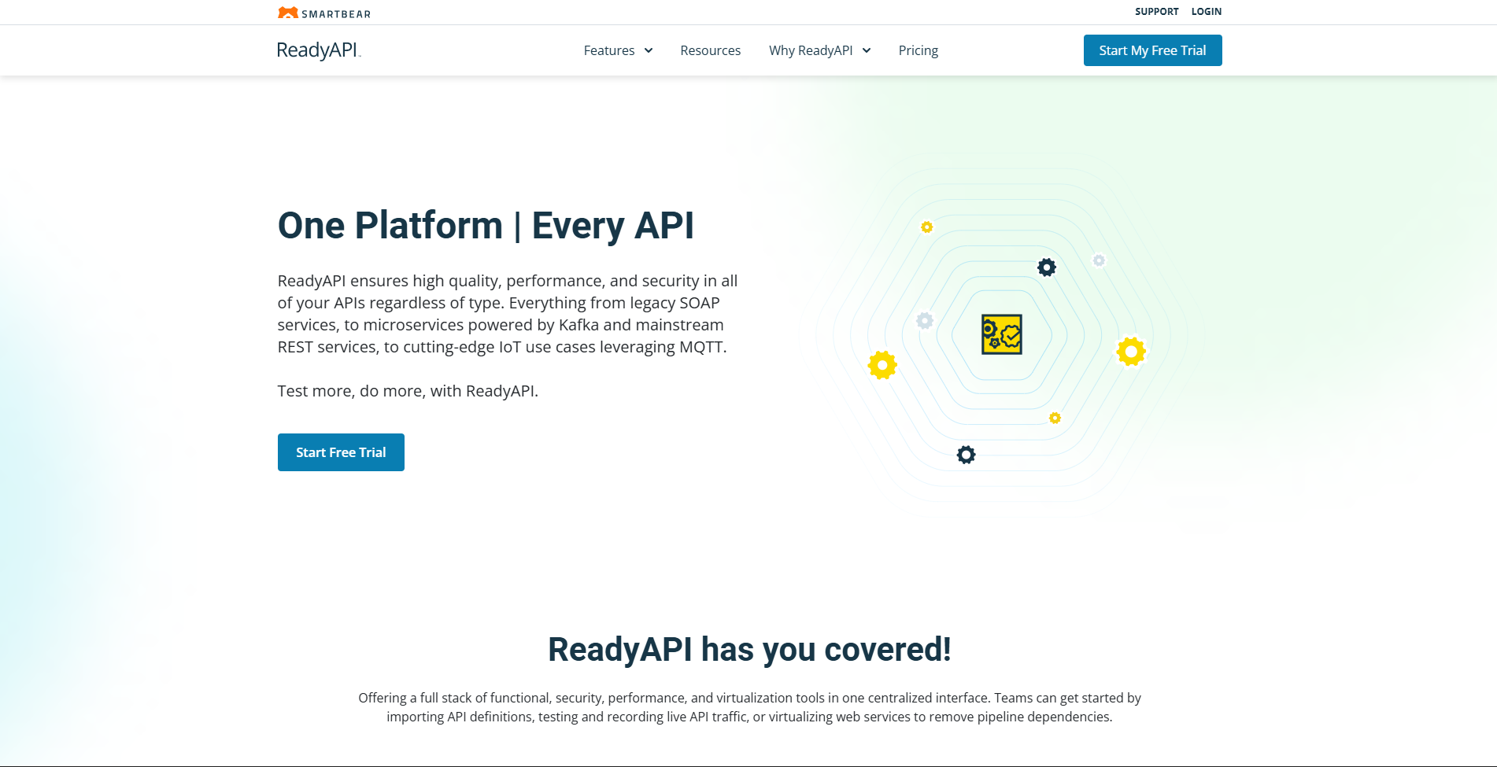Click the Test more, do more, with ReadyAPI. text
Screen dimensions: 1497x767
pos(408,391)
